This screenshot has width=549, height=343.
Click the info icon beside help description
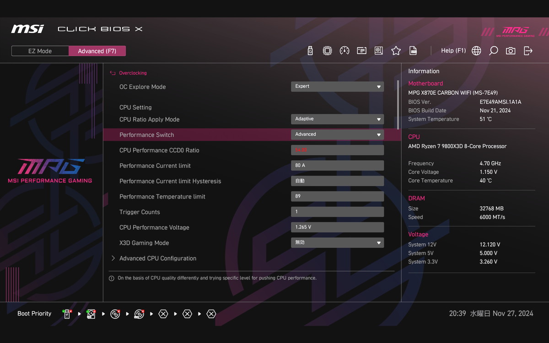[x=112, y=278]
